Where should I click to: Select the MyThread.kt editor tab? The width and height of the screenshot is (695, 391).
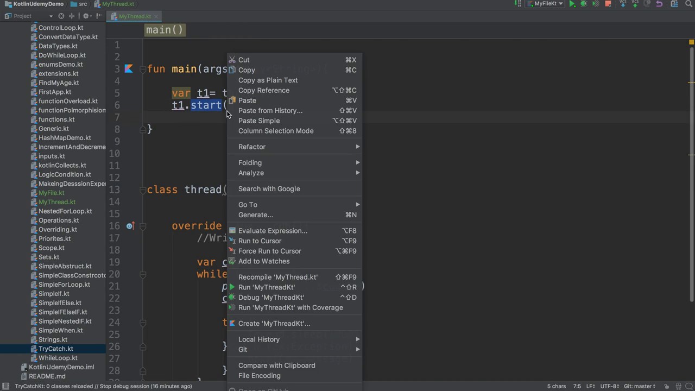click(135, 17)
